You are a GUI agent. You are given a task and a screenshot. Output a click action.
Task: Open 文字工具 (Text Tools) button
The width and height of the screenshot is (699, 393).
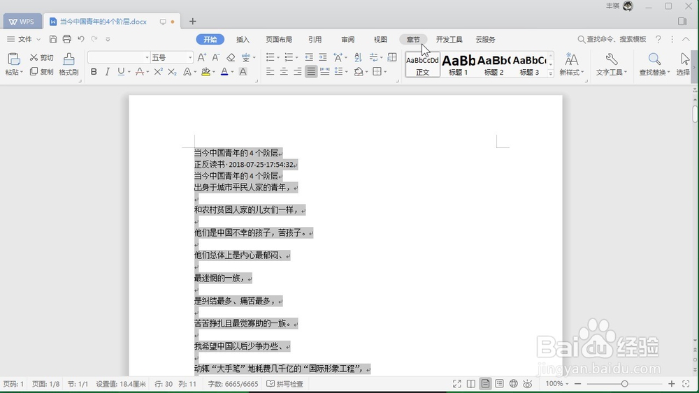pos(612,64)
